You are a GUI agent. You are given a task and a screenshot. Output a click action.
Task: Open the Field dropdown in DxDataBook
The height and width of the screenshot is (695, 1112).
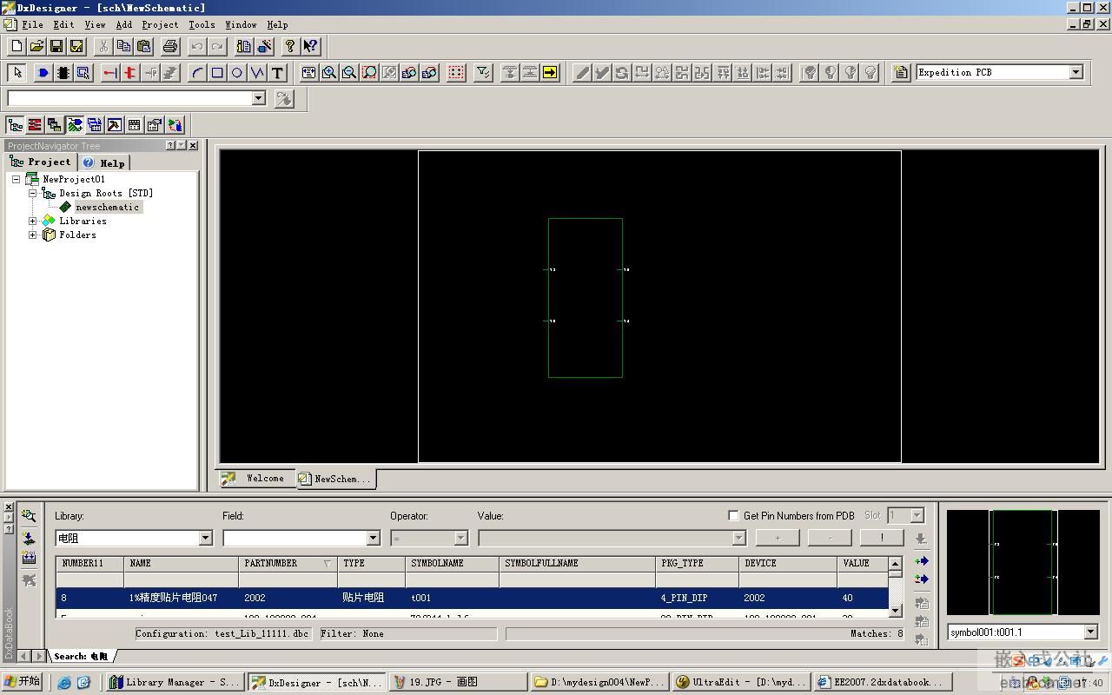[374, 538]
